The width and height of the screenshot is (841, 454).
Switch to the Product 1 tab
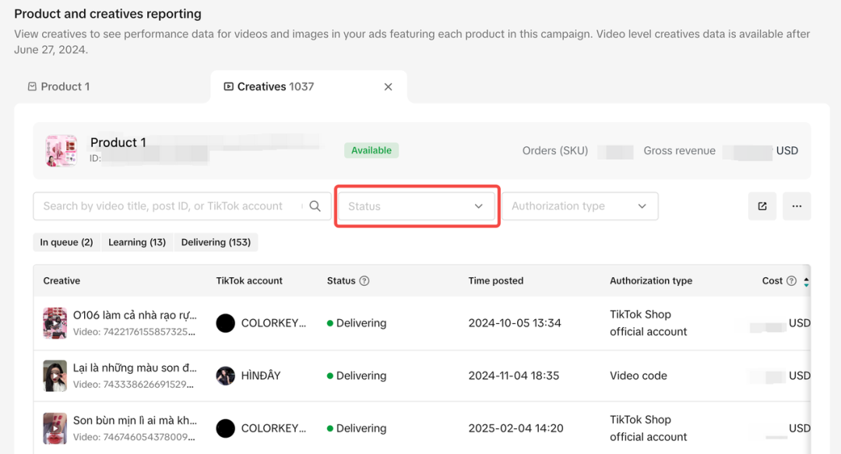pyautogui.click(x=59, y=87)
